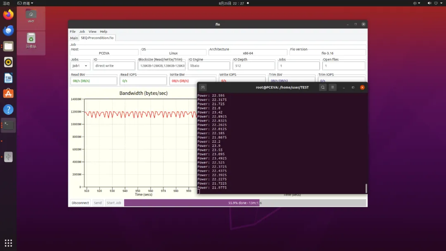Open the terminal hamburger menu
Screen dimensions: 446x251
[x=332, y=88]
